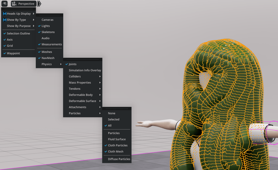Click the eye visibility icon in viewport toolbar
278x170 pixels.
pos(5,4)
